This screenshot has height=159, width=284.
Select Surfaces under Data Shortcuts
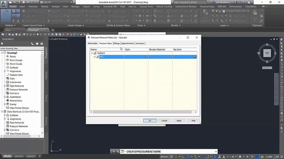pos(14,115)
